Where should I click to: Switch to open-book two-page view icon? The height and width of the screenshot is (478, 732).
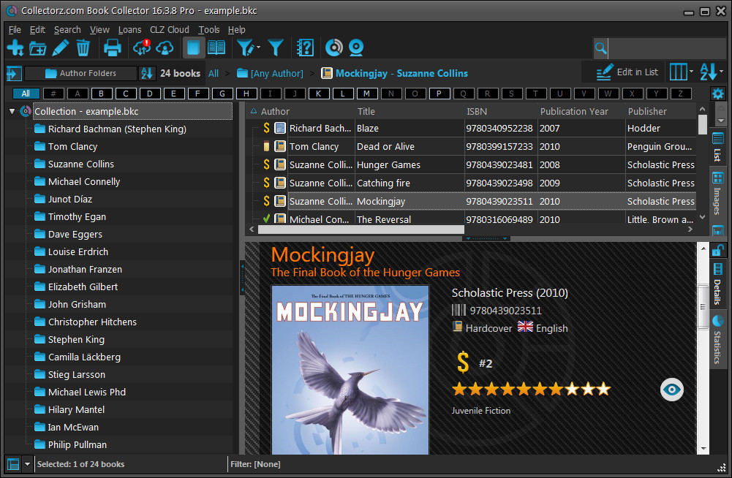tap(216, 48)
